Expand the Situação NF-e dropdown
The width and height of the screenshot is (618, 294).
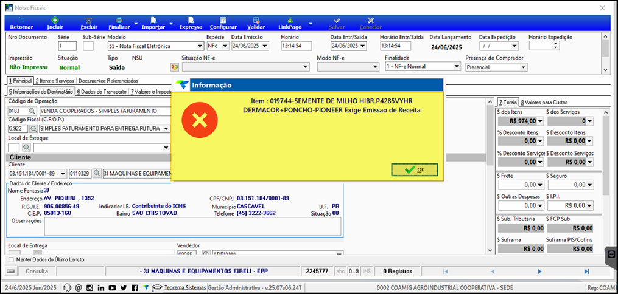306,67
